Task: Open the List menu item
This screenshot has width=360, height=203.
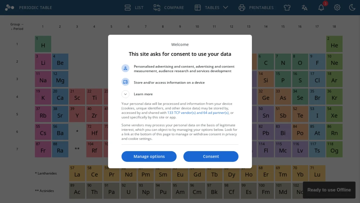Action: [x=134, y=8]
